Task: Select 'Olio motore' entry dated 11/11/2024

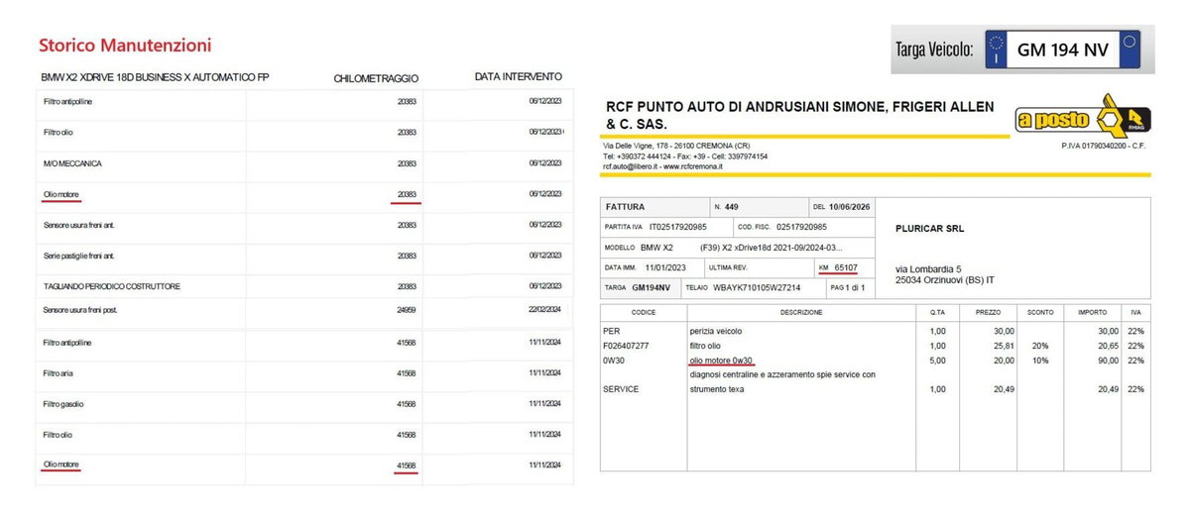Action: click(x=61, y=465)
